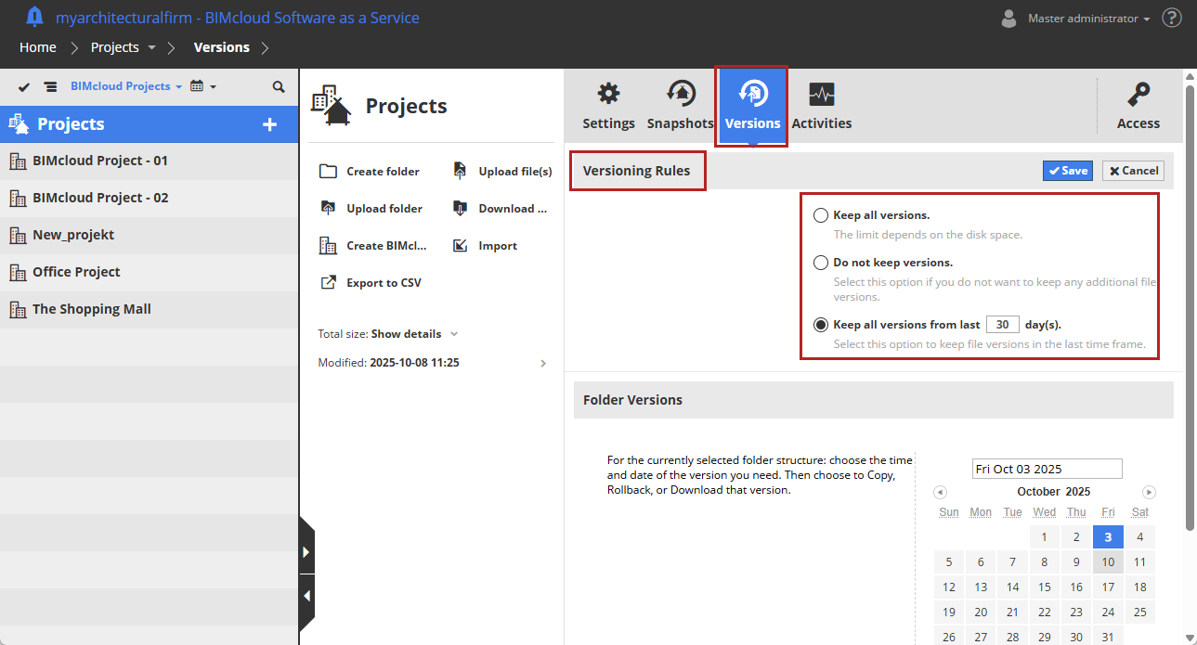The width and height of the screenshot is (1197, 645).
Task: Click the Master administrator user avatar icon
Action: [x=1008, y=18]
